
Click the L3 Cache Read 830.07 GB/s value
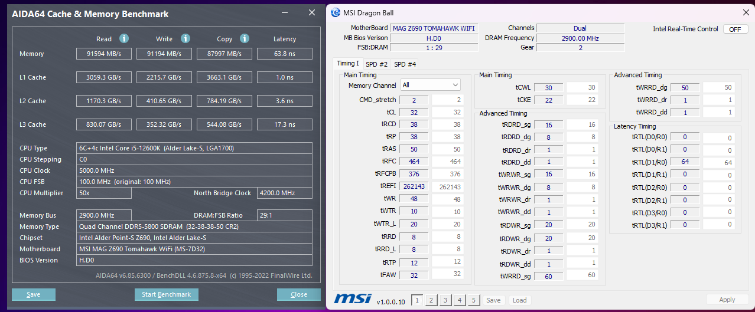pyautogui.click(x=104, y=124)
